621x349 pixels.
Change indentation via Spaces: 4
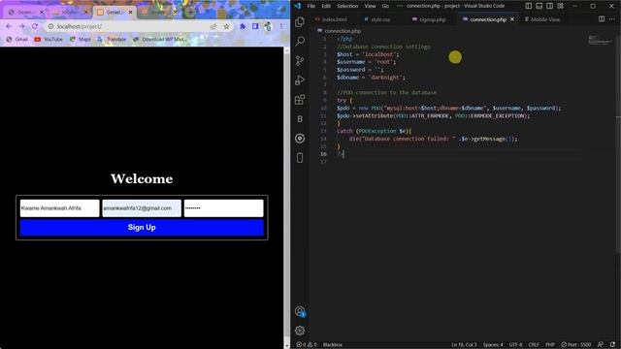coord(493,345)
